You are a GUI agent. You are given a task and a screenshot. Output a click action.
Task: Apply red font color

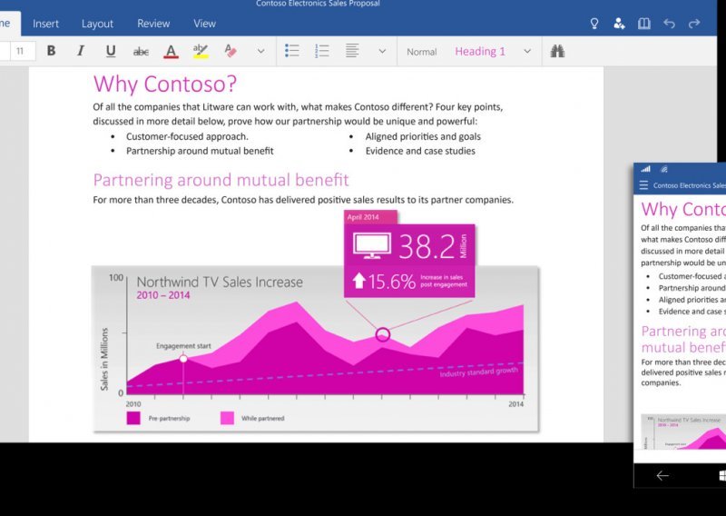pos(171,52)
